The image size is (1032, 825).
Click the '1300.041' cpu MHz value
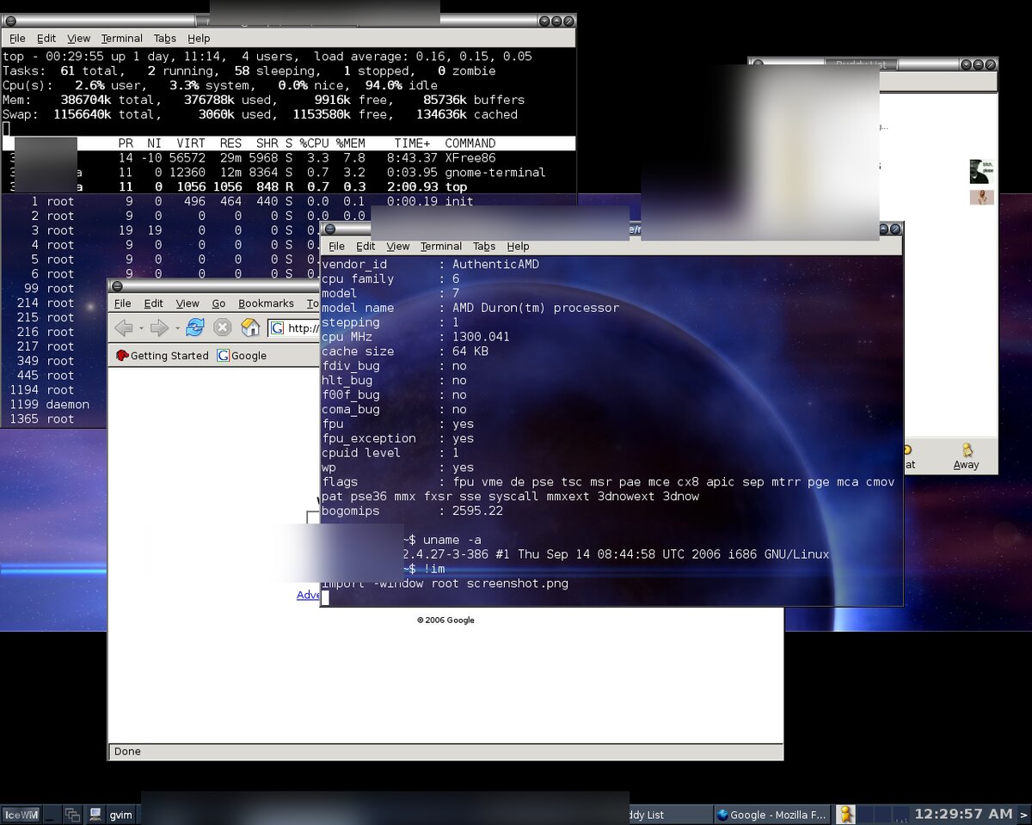pyautogui.click(x=481, y=337)
